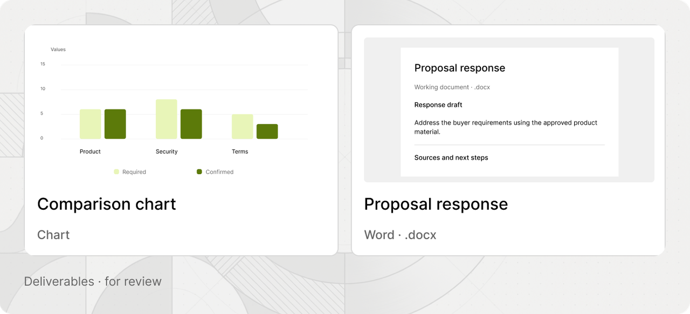690x314 pixels.
Task: Click the Product Confirmed bar
Action: coord(115,124)
